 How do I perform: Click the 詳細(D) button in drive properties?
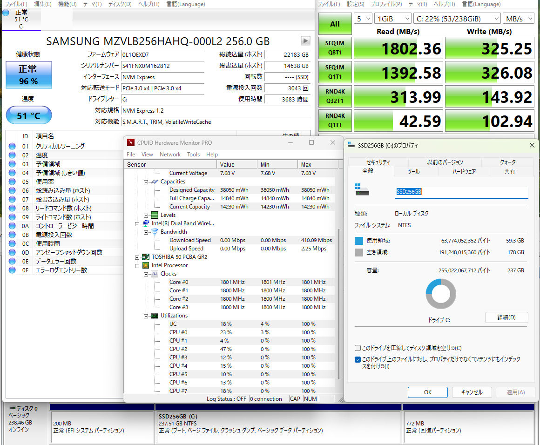[506, 317]
